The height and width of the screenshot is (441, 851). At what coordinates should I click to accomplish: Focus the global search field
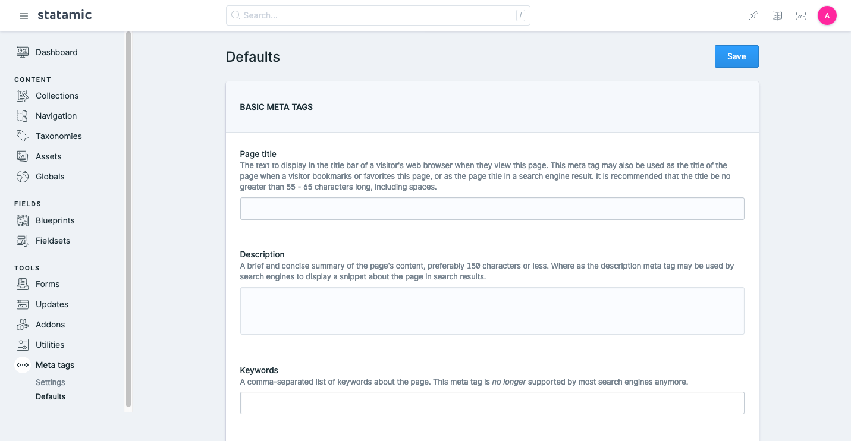[x=378, y=15]
